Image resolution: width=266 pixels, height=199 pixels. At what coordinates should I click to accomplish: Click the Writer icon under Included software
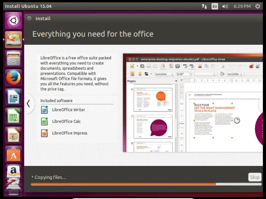pyautogui.click(x=44, y=110)
